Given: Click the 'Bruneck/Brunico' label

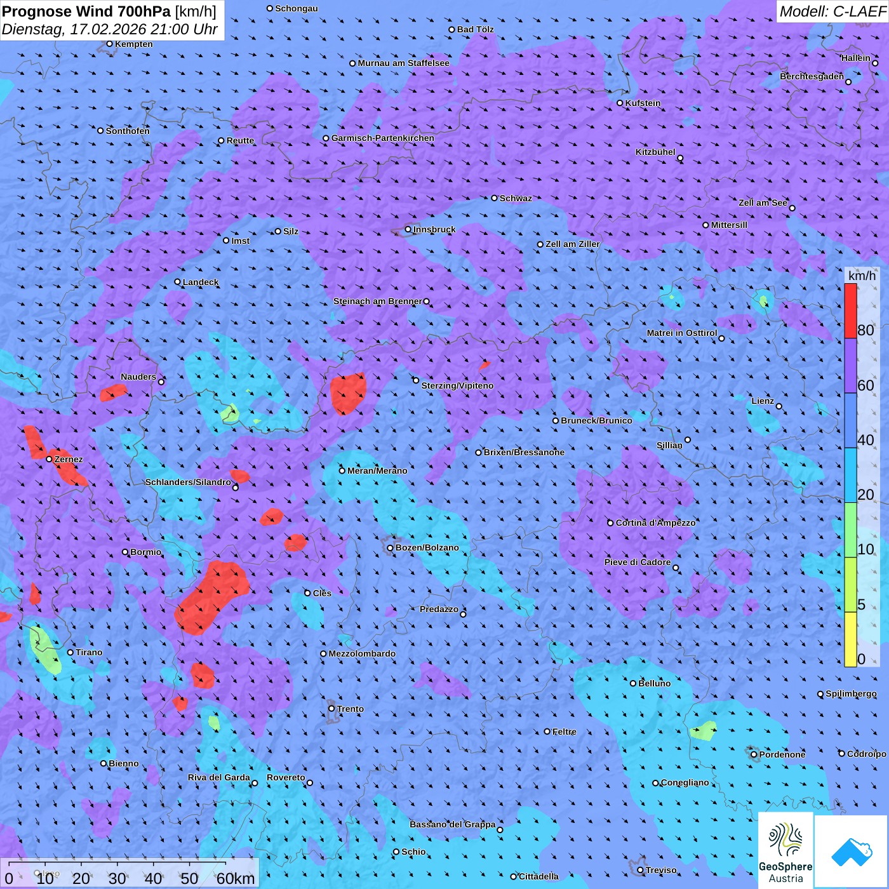Looking at the screenshot, I should click(x=596, y=420).
